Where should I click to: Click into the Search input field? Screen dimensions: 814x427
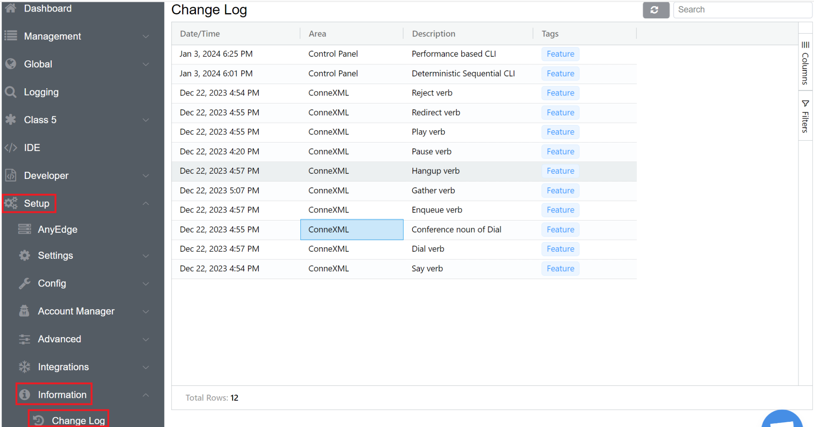[x=742, y=10]
